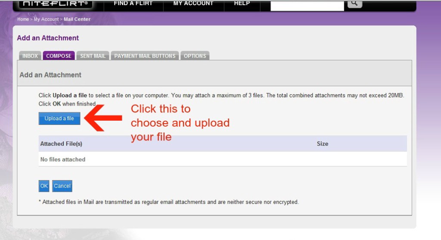Viewport: 441px width, 240px height.
Task: Click the gray Add an Attachment panel heading
Action: 50,75
